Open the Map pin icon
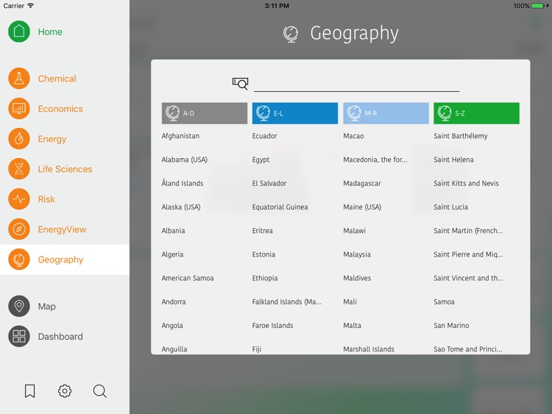This screenshot has height=414, width=552. [19, 306]
